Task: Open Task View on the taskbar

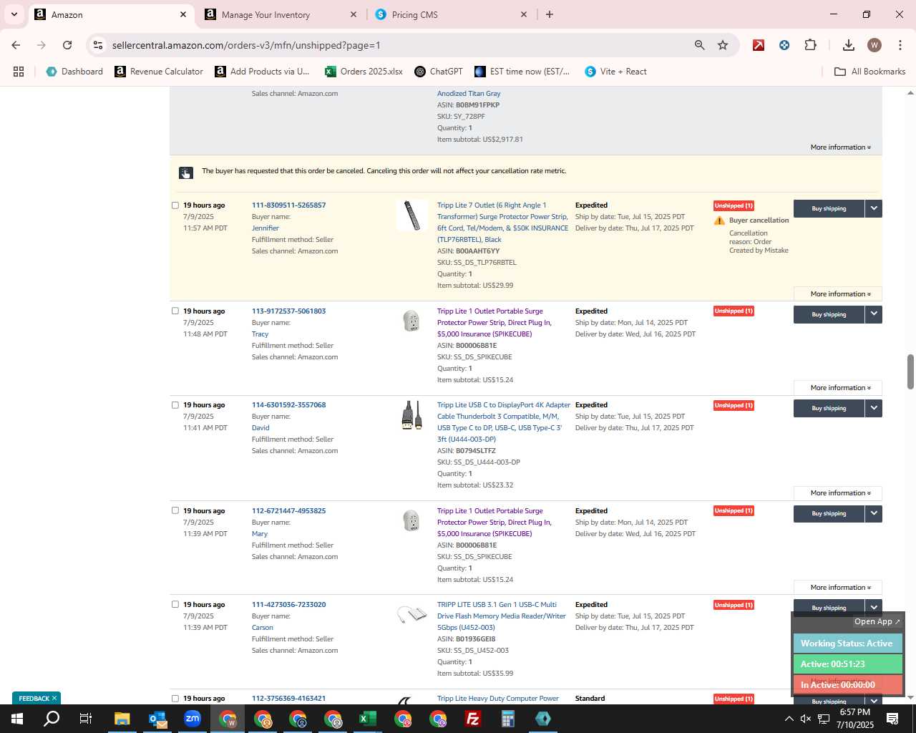Action: pos(86,719)
